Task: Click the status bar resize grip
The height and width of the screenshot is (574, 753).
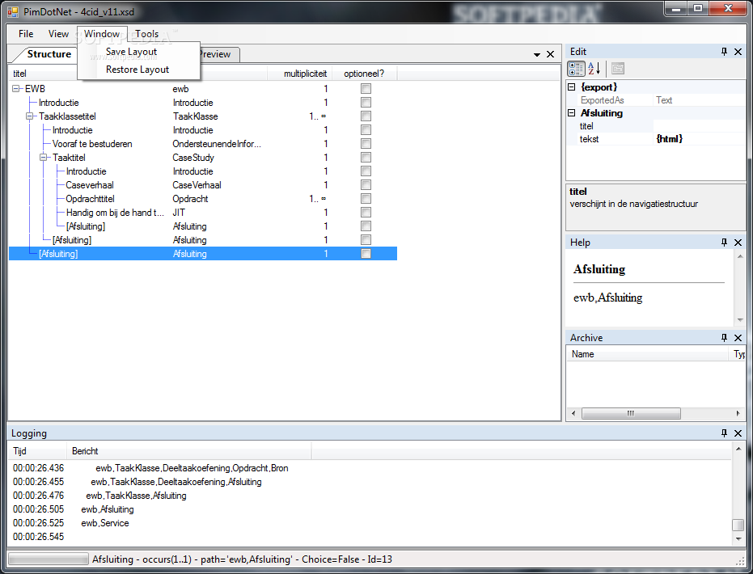Action: (741, 560)
